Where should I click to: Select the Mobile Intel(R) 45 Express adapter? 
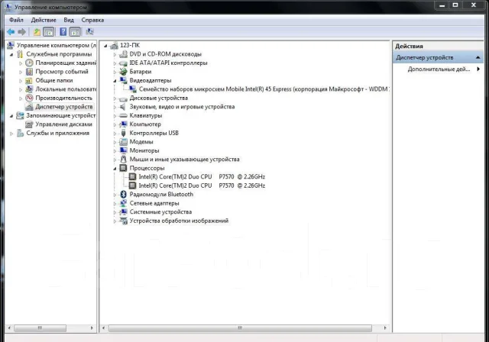(x=264, y=89)
